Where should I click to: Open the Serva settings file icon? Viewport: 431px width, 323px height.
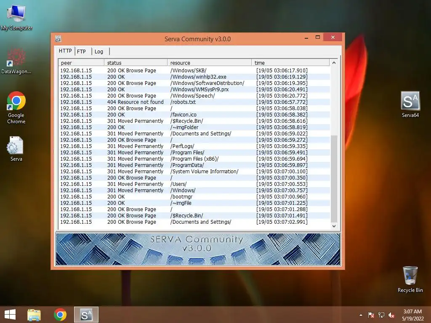(16, 148)
